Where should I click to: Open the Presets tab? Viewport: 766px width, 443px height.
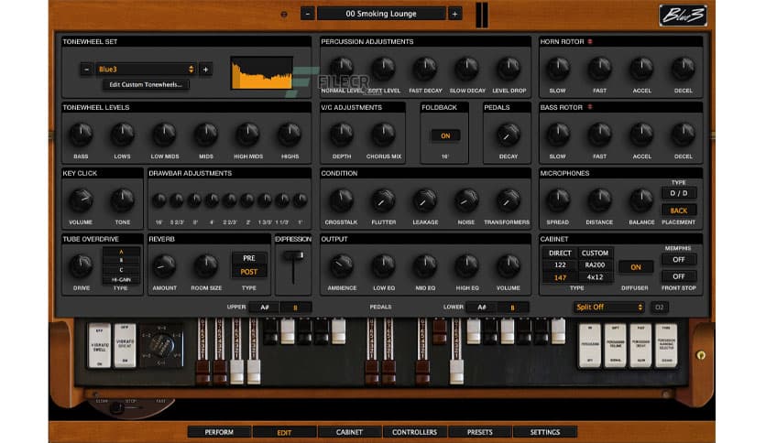point(480,432)
